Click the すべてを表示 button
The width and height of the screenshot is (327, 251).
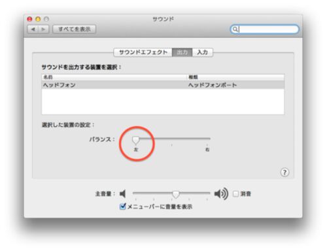(74, 29)
